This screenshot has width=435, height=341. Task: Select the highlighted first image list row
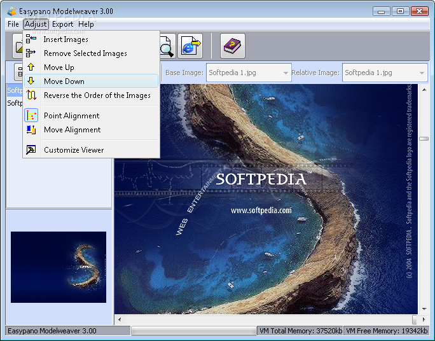pos(15,90)
